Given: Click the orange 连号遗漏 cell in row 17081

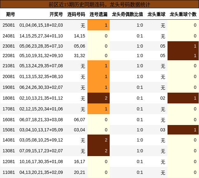Looking at the screenshot, I should [99, 109].
